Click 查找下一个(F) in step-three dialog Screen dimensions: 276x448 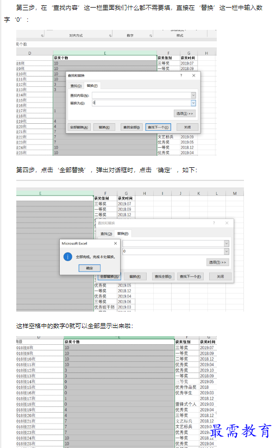tap(158, 127)
